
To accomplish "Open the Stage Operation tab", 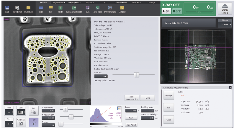I will [x=59, y=3].
